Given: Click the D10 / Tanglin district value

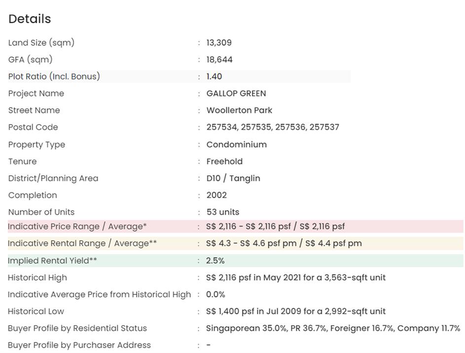Looking at the screenshot, I should coord(233,178).
